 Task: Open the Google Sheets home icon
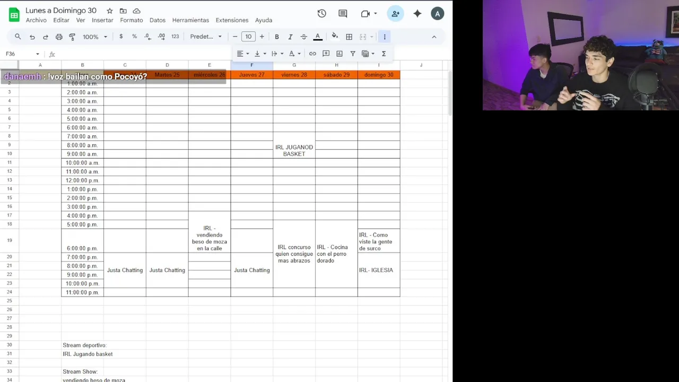[x=14, y=14]
